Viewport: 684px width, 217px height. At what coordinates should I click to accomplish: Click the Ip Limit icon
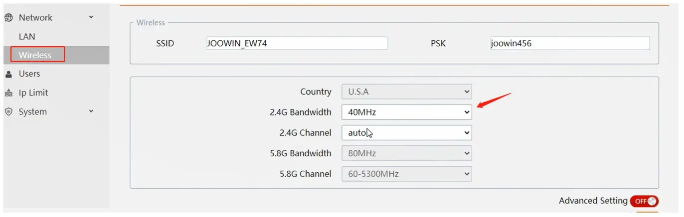coord(8,93)
